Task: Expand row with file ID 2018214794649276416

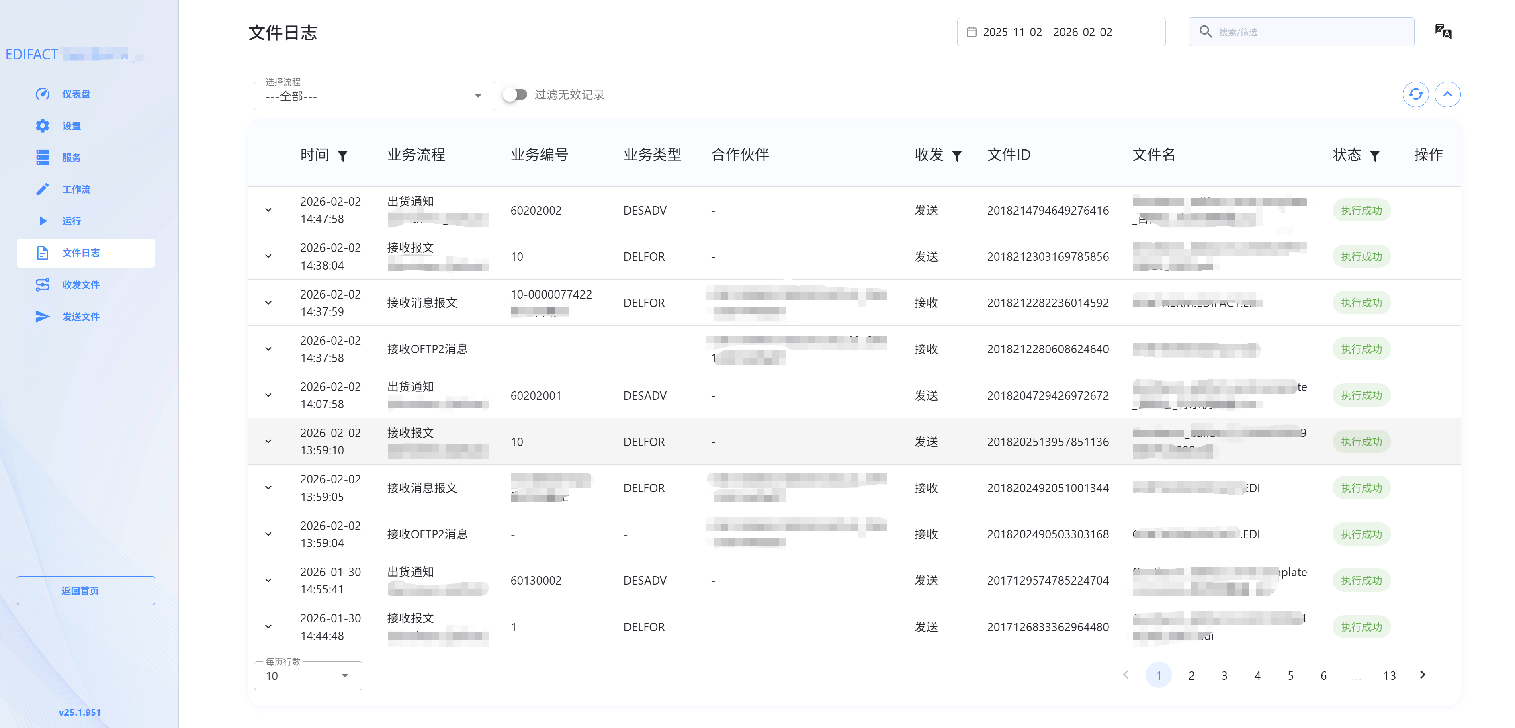Action: point(268,210)
